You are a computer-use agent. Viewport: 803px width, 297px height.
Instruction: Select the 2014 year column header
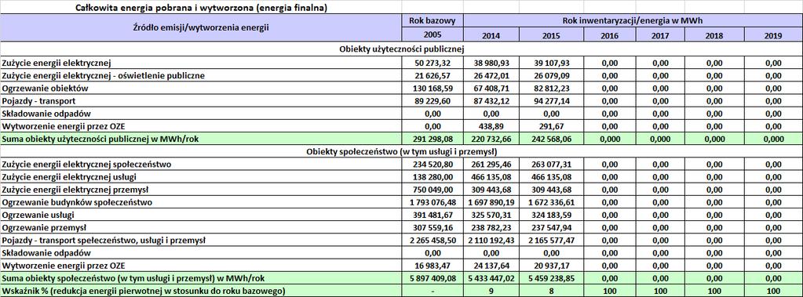491,35
